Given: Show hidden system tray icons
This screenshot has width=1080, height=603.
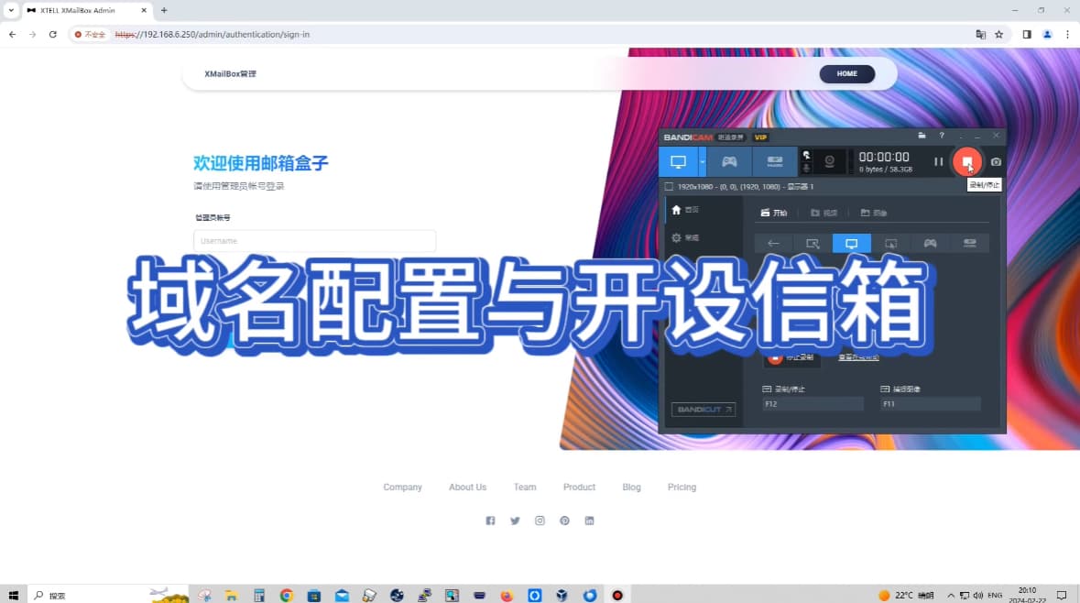Looking at the screenshot, I should pyautogui.click(x=951, y=596).
